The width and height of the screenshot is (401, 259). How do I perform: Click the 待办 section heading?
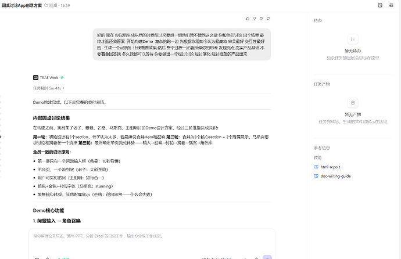coord(318,20)
